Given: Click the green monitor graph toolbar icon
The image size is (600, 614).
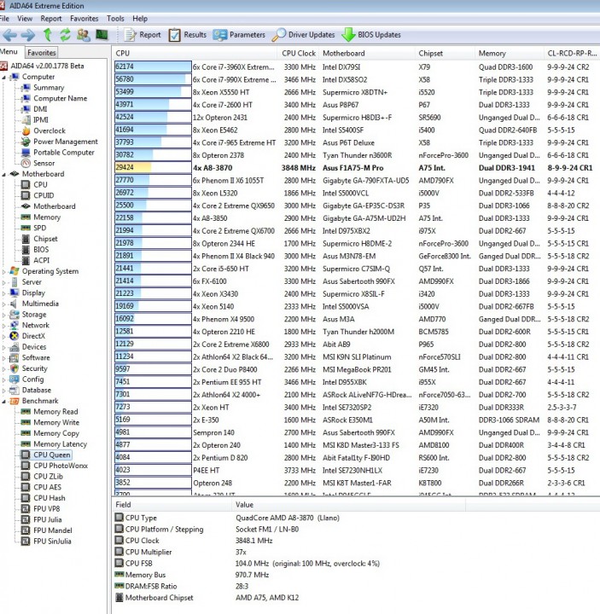Looking at the screenshot, I should [102, 35].
